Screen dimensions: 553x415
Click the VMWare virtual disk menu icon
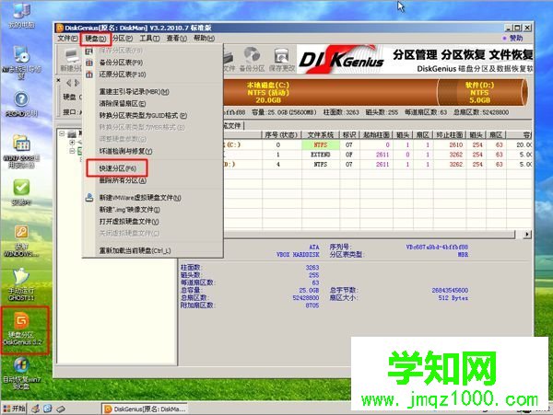pyautogui.click(x=89, y=198)
